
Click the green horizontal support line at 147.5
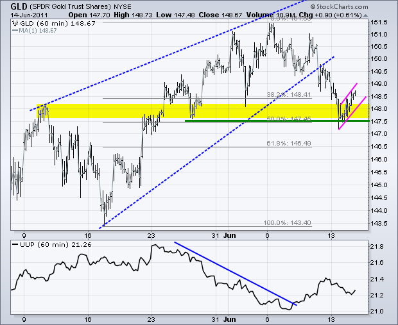pyautogui.click(x=277, y=121)
